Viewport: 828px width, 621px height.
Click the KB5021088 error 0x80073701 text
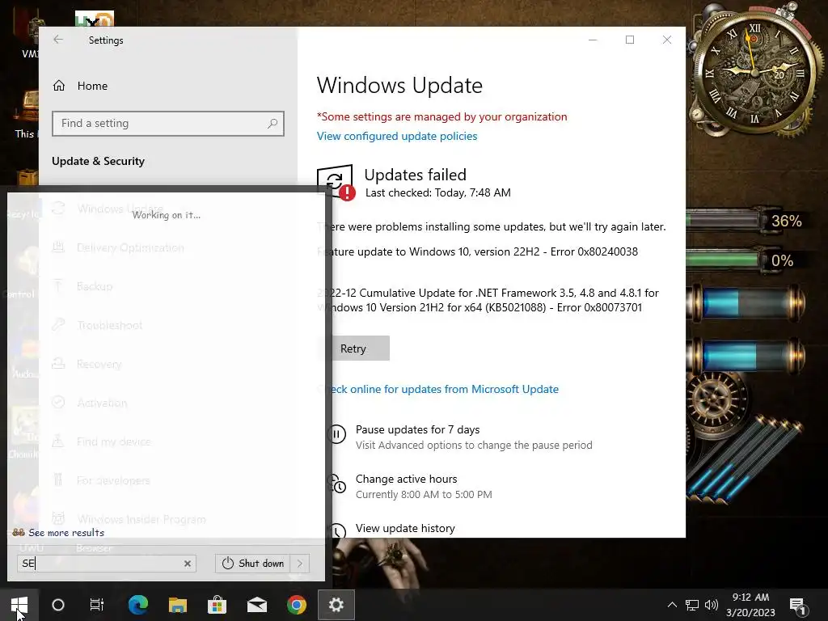pos(488,301)
